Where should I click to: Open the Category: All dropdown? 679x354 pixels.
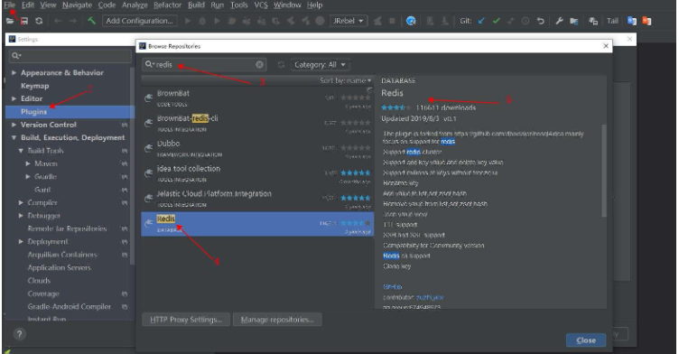320,64
